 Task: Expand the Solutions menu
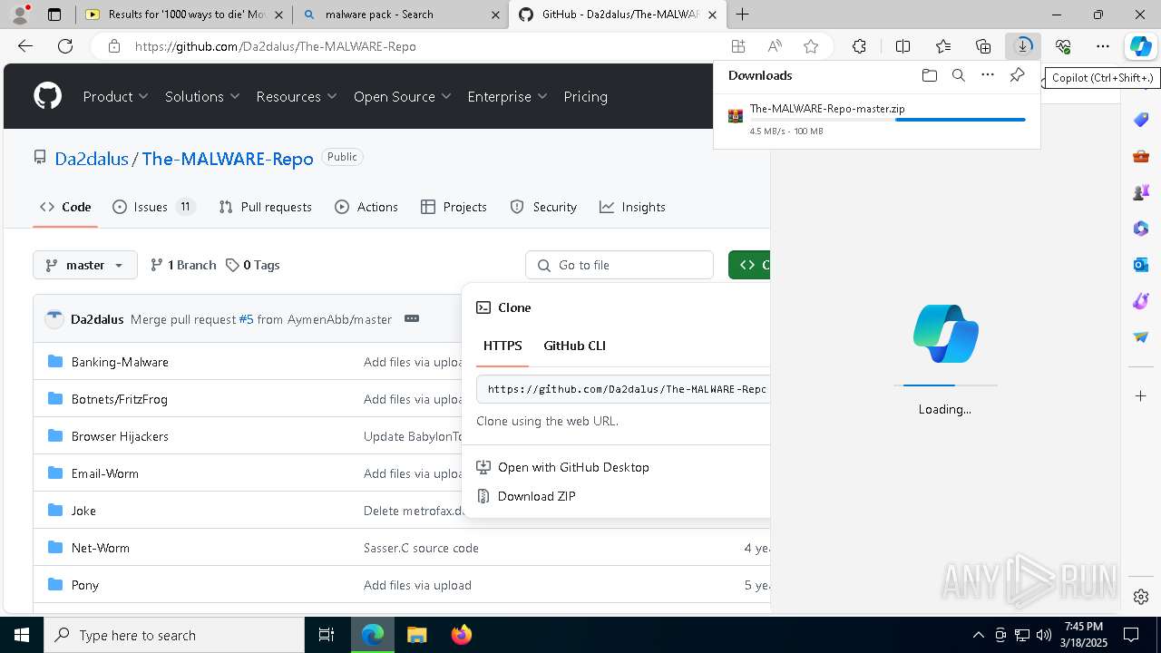202,96
